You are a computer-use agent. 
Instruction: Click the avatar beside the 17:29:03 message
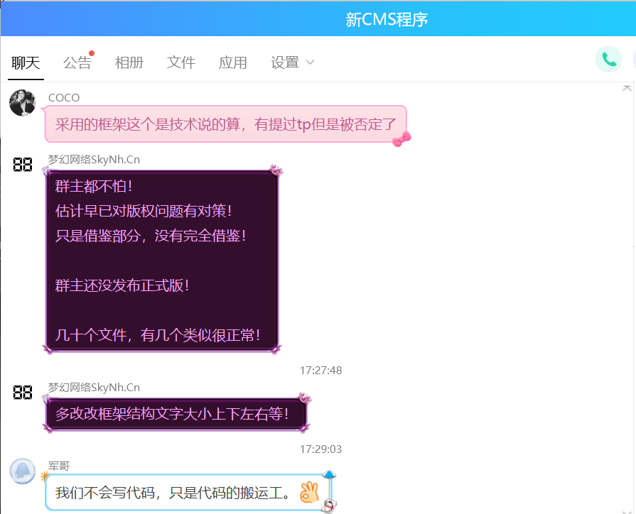(23, 393)
